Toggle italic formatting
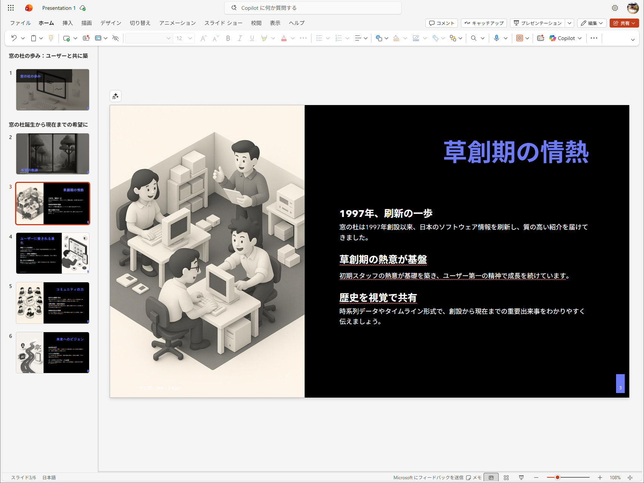 tap(240, 38)
